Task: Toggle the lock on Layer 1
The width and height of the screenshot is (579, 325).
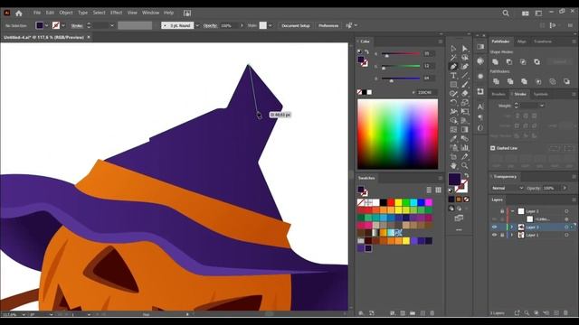Action: [502, 235]
